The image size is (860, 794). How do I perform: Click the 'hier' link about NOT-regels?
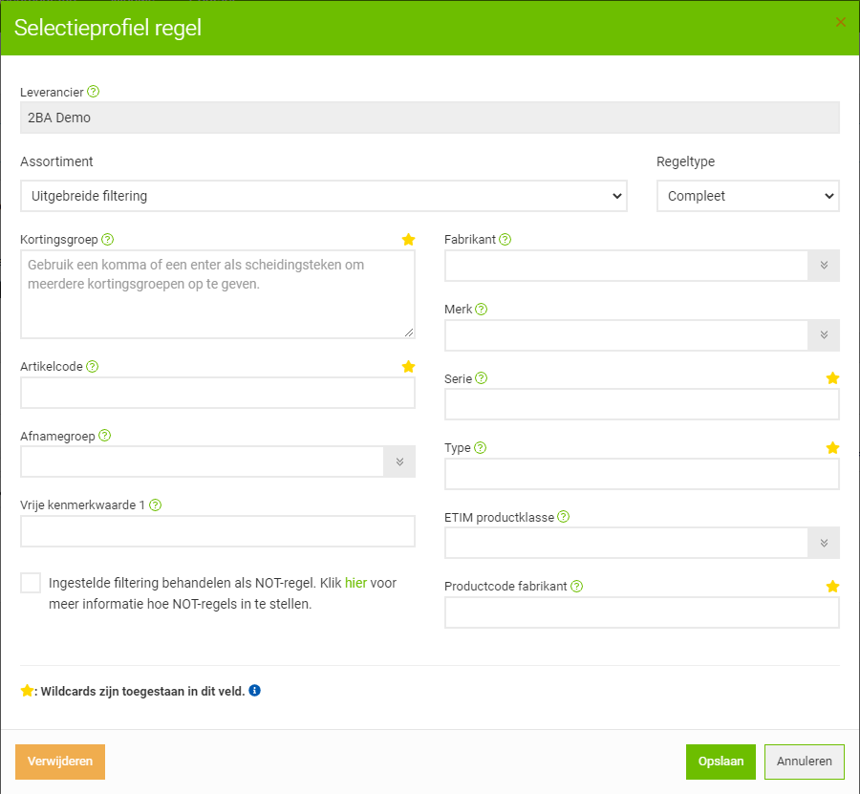355,583
